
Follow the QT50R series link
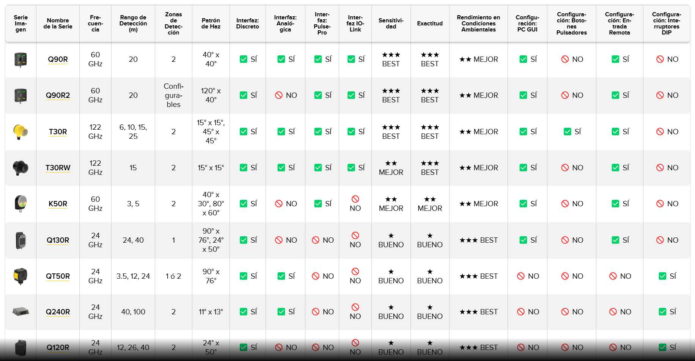pos(58,276)
